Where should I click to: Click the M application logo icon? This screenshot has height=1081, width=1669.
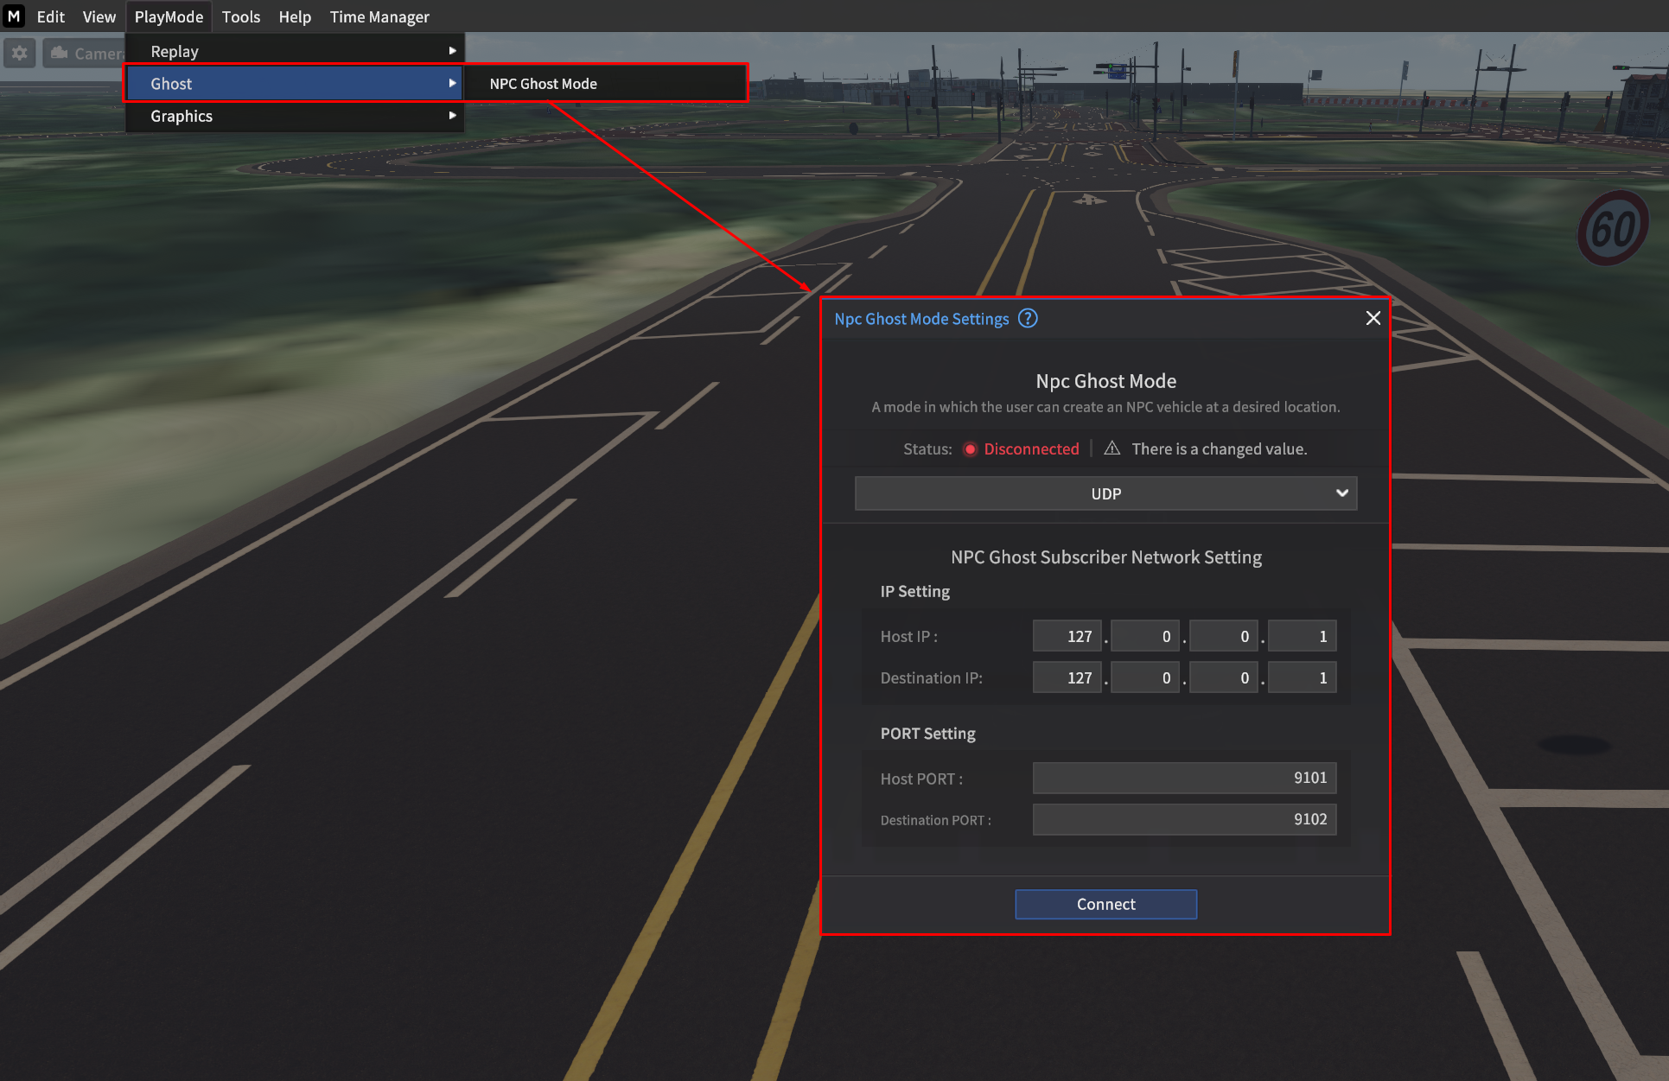point(14,16)
